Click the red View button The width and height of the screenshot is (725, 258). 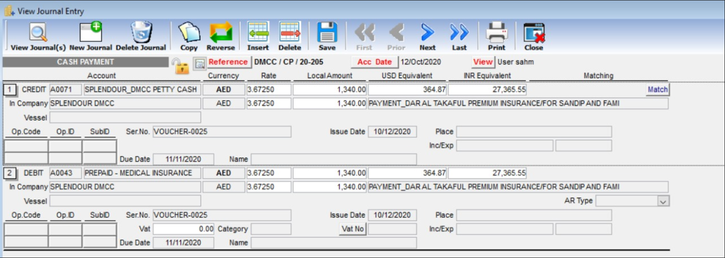coord(483,62)
